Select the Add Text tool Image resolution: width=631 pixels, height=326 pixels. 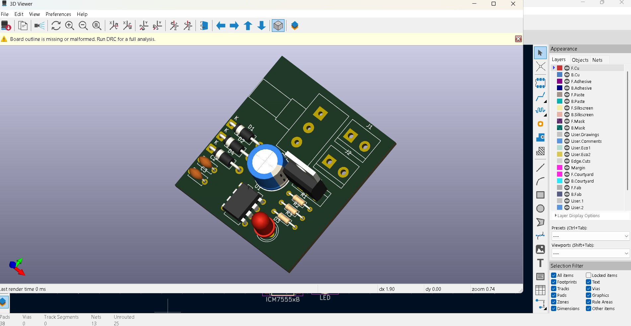tap(540, 263)
